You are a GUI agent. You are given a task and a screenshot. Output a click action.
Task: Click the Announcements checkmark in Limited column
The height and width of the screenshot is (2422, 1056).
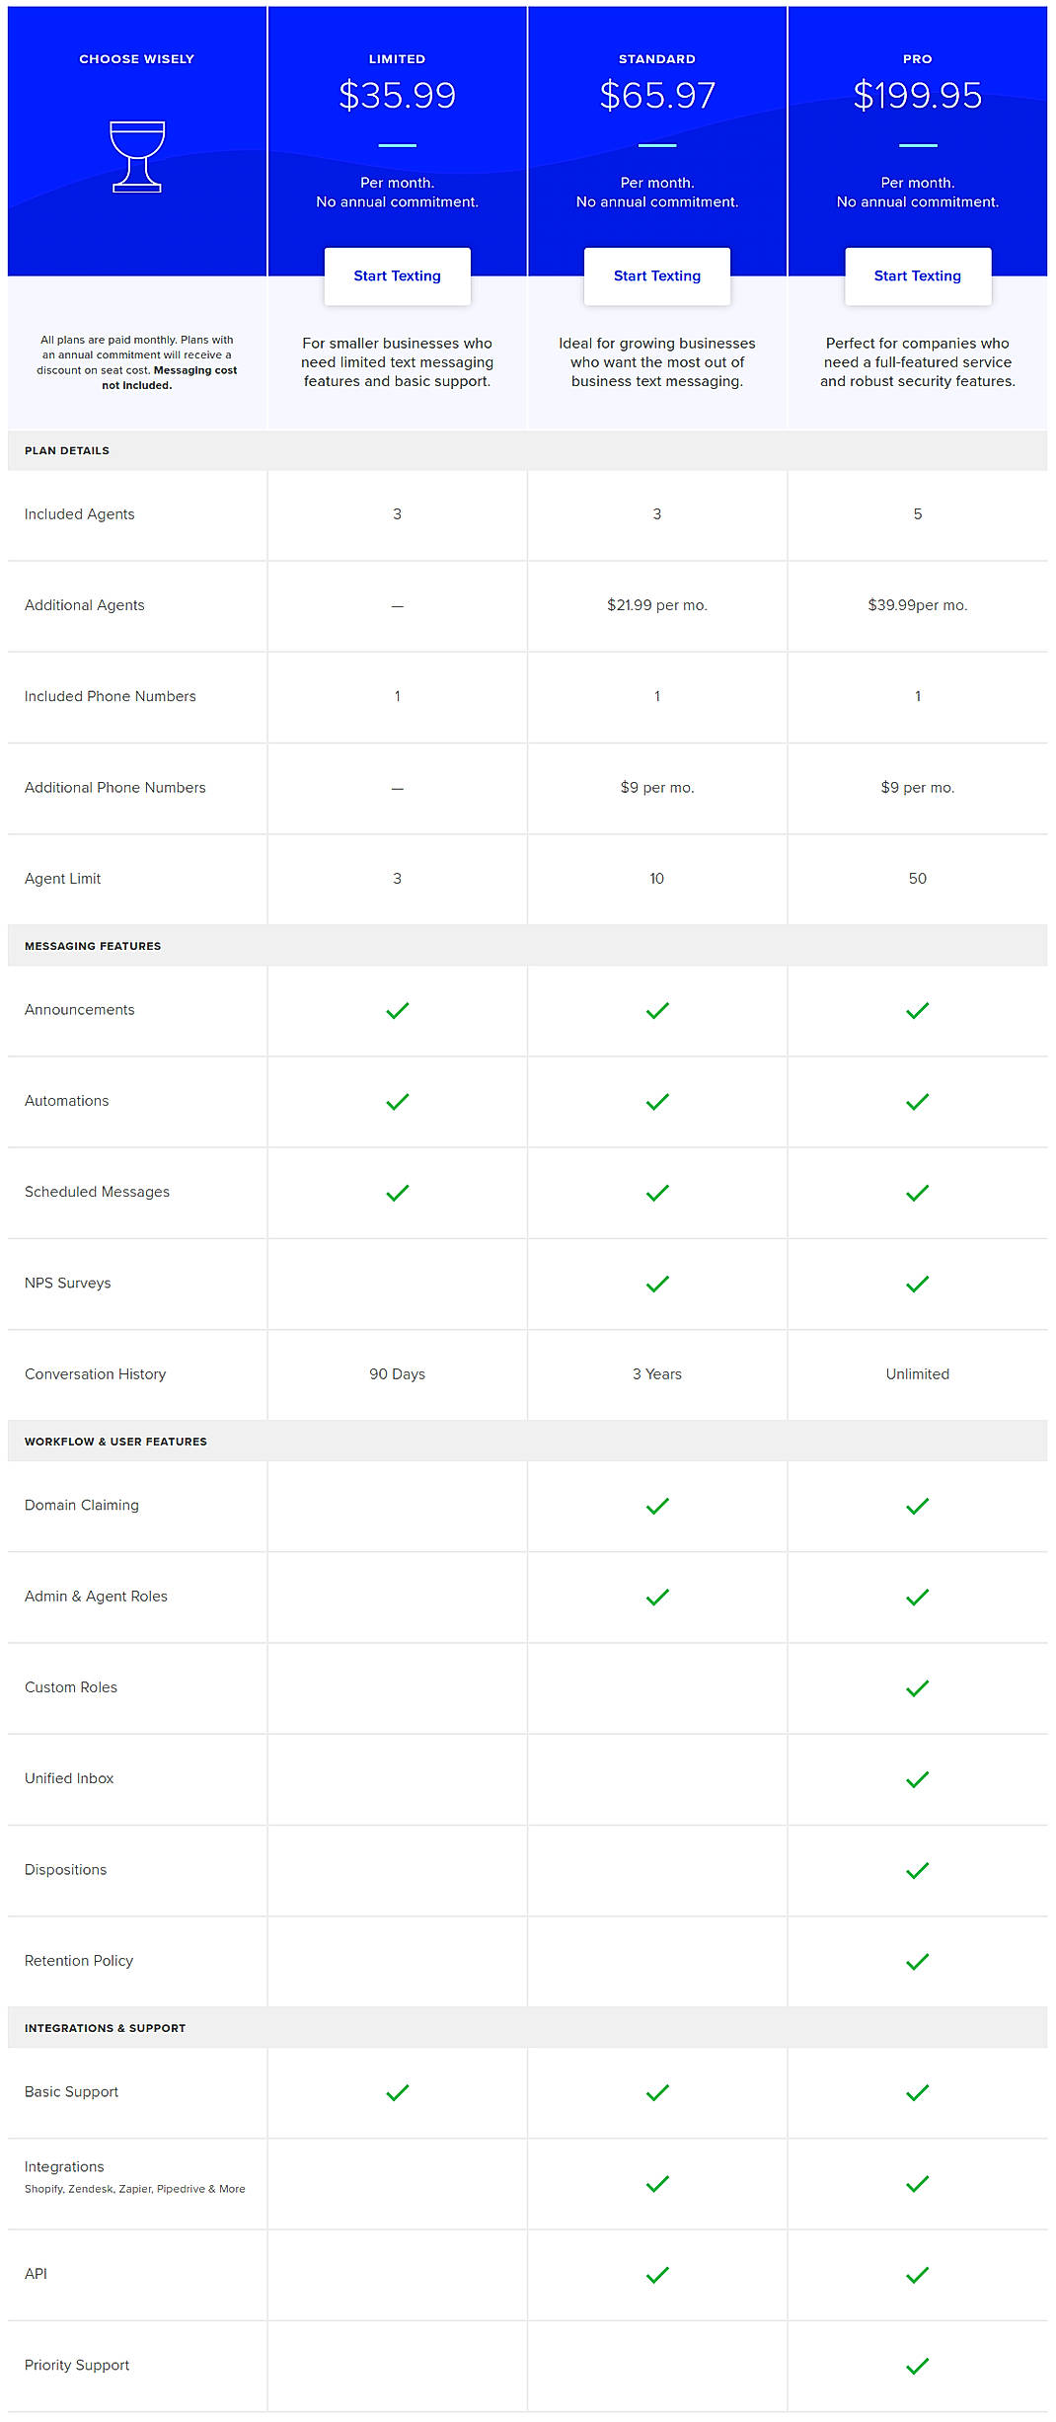click(397, 1009)
